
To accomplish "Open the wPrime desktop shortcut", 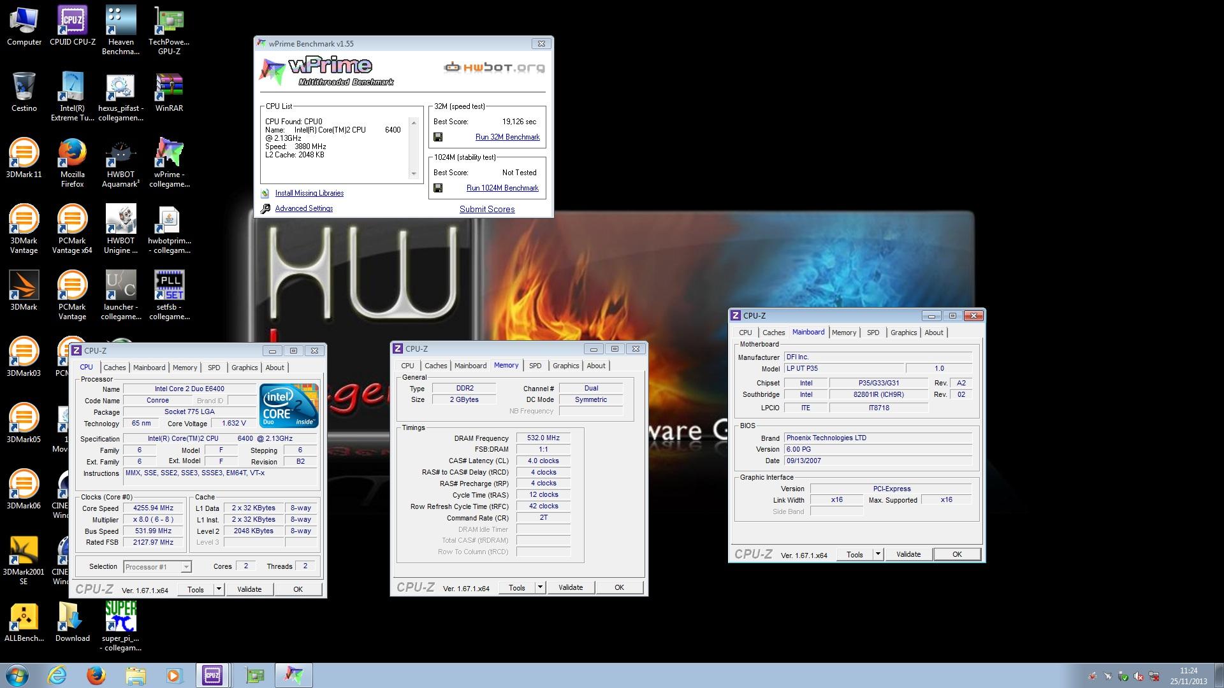I will pyautogui.click(x=169, y=163).
